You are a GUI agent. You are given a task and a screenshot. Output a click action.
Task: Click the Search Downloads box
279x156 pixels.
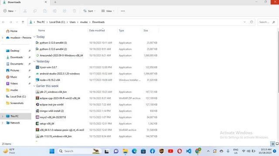(267, 22)
